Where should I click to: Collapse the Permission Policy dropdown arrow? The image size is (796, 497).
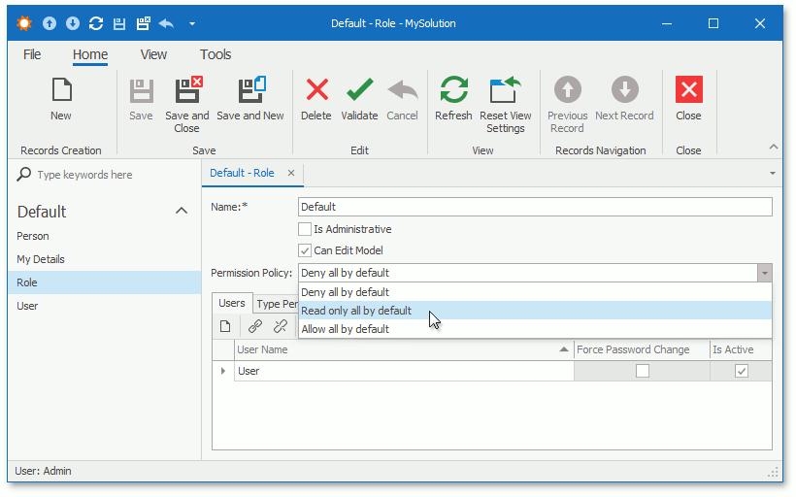pos(764,274)
